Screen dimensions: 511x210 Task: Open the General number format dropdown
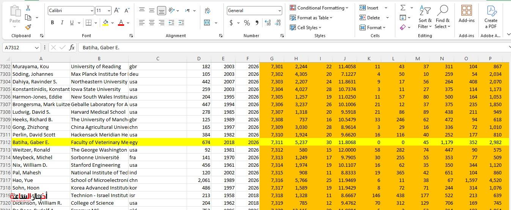click(280, 11)
